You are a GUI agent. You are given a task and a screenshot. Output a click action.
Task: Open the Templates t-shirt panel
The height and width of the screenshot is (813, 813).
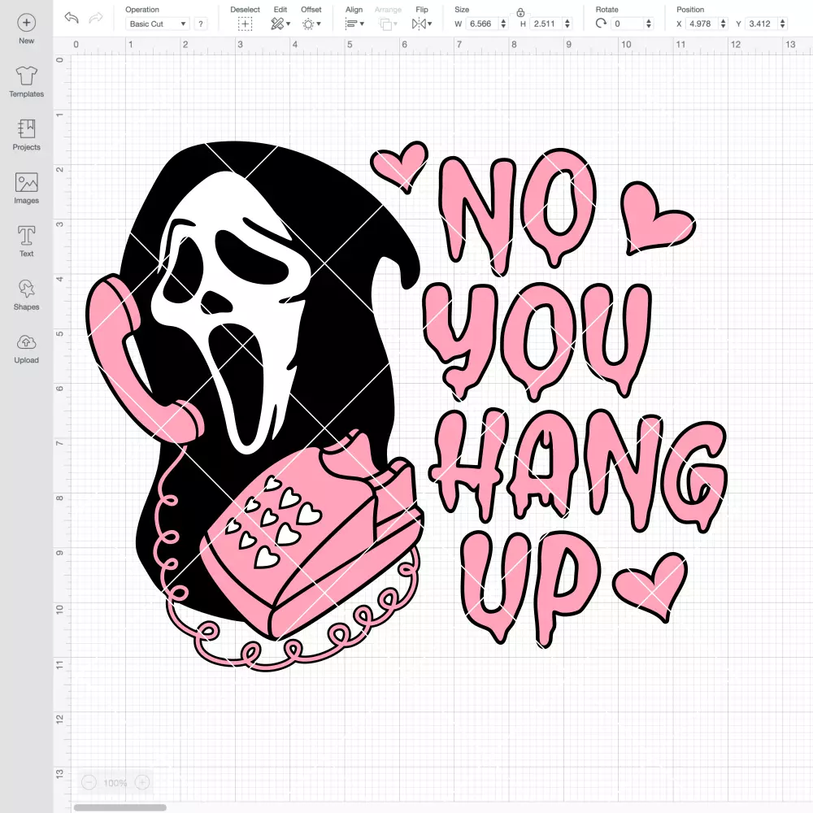point(27,82)
